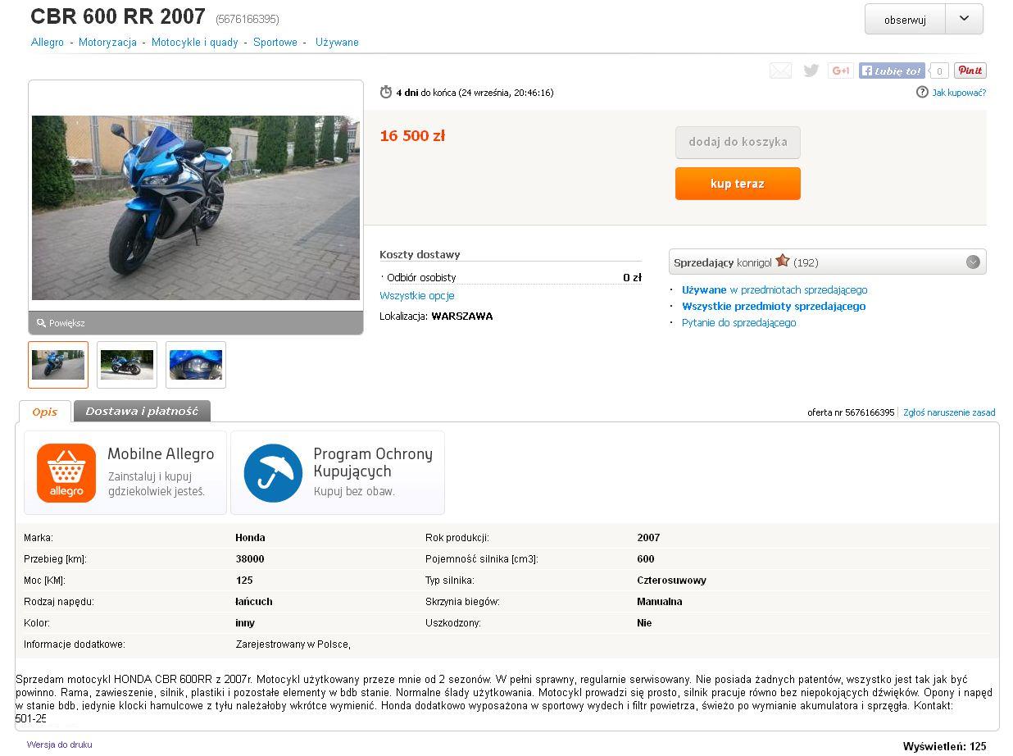Open the Jak kupować help icon
The image size is (1013, 756).
(922, 92)
